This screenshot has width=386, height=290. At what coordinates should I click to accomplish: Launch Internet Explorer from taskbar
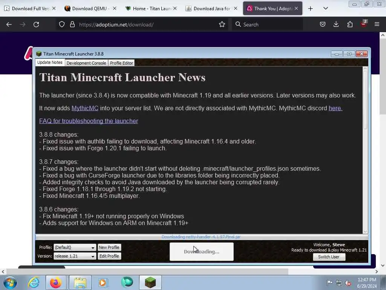click(x=34, y=282)
